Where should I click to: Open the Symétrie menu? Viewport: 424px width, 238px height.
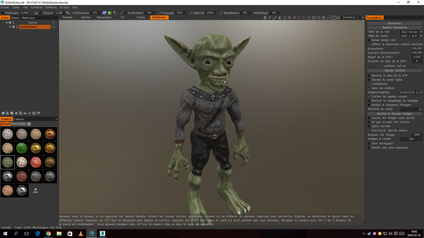(36, 7)
